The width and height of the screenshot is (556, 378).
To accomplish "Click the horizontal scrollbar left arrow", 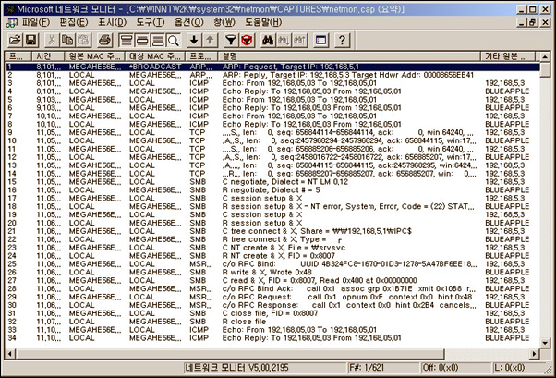I will point(10,354).
